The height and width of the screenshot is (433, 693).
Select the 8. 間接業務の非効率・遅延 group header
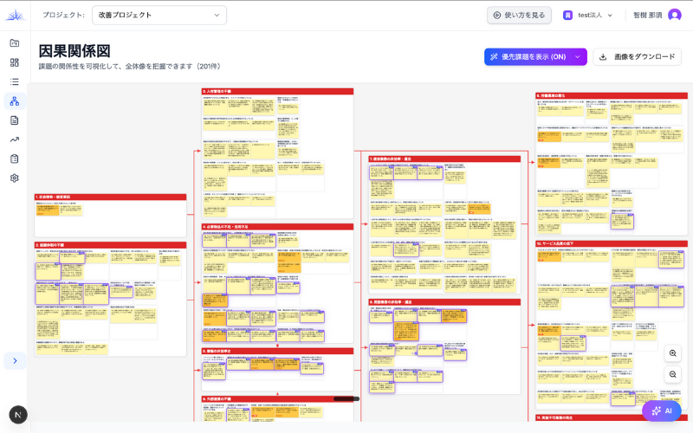[x=444, y=302]
